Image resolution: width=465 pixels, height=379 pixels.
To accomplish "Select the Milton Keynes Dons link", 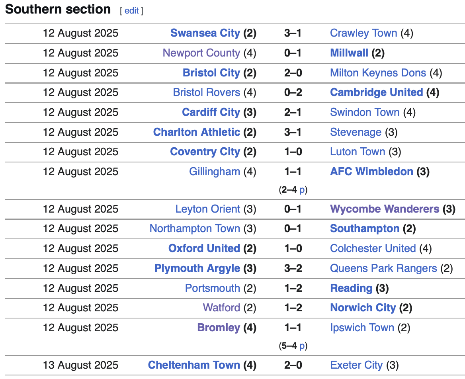I will coord(378,73).
